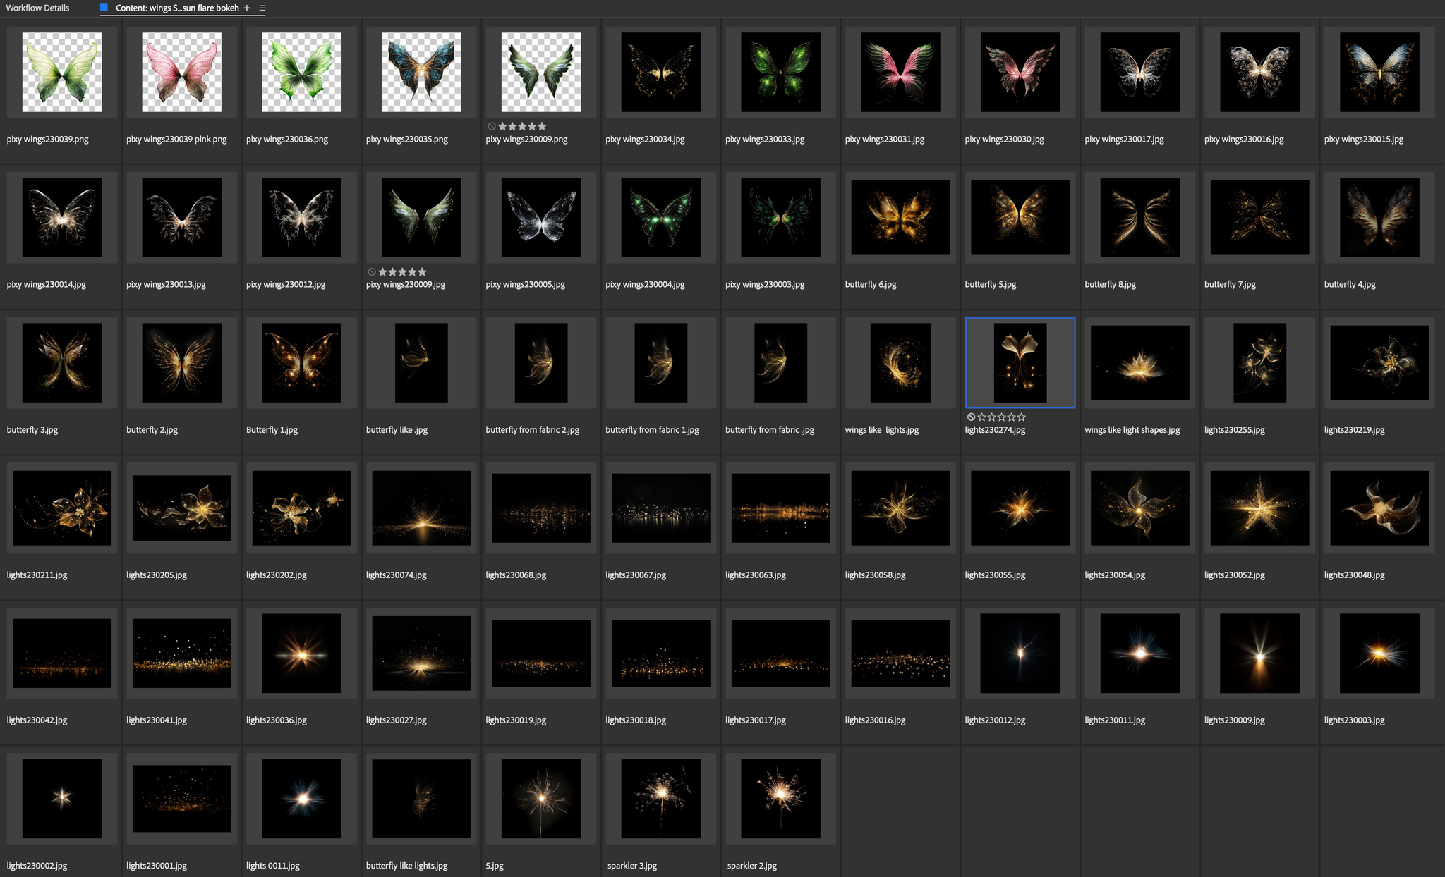Screen dimensions: 1445x877
Task: Click the filename label butterfly from fabric 2.jpg
Action: click(x=532, y=430)
